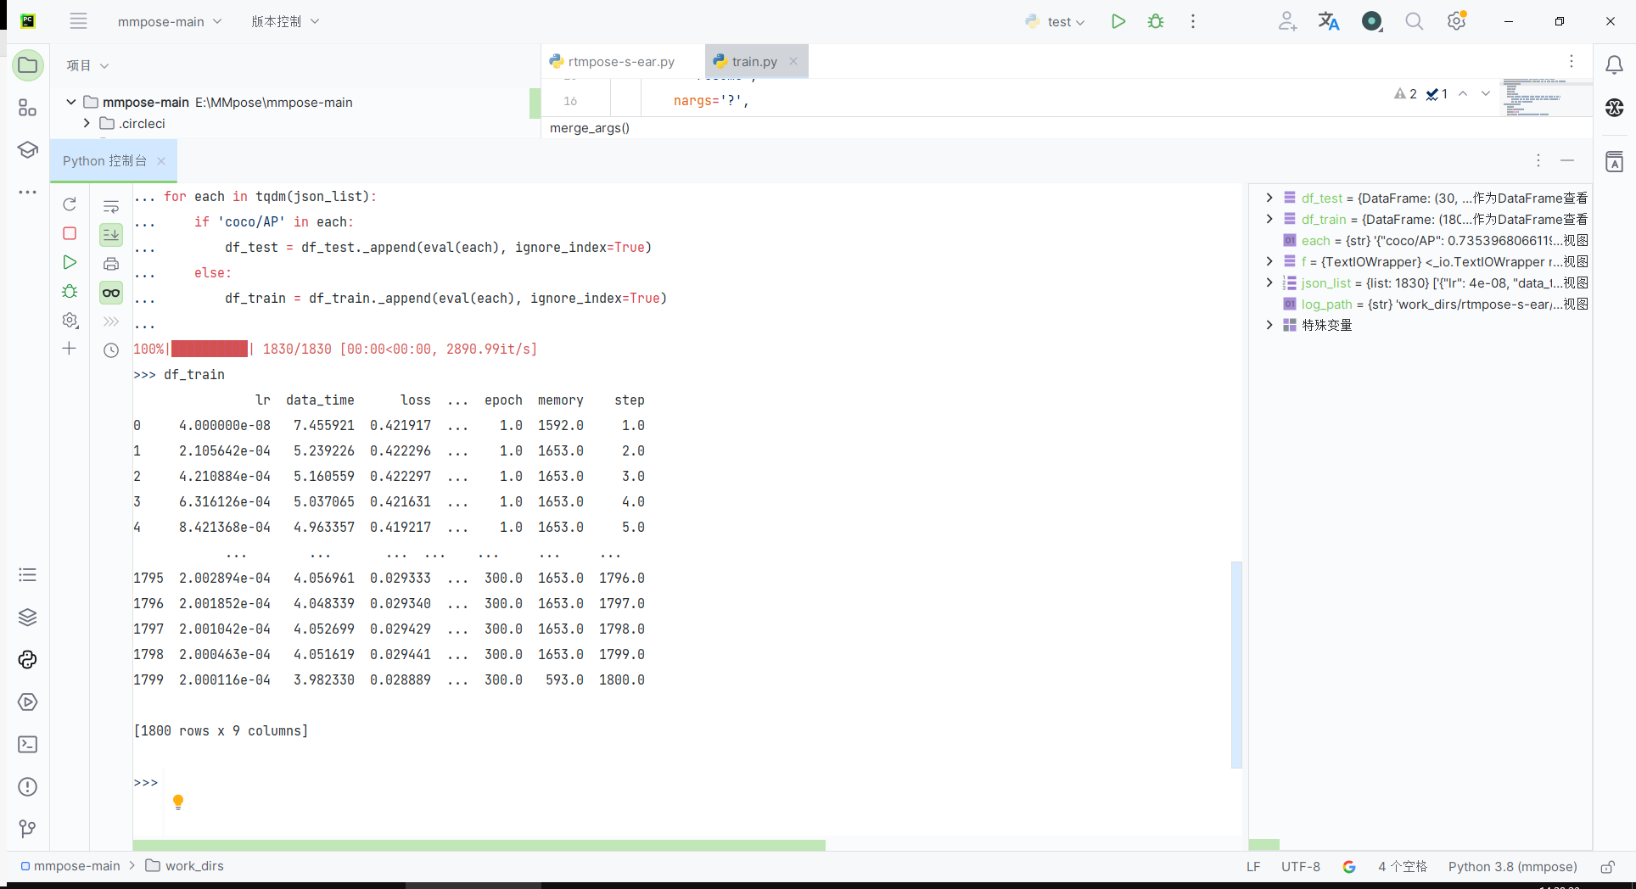Open the Python Packages tool window
Viewport: 1636px width, 889px height.
(27, 618)
